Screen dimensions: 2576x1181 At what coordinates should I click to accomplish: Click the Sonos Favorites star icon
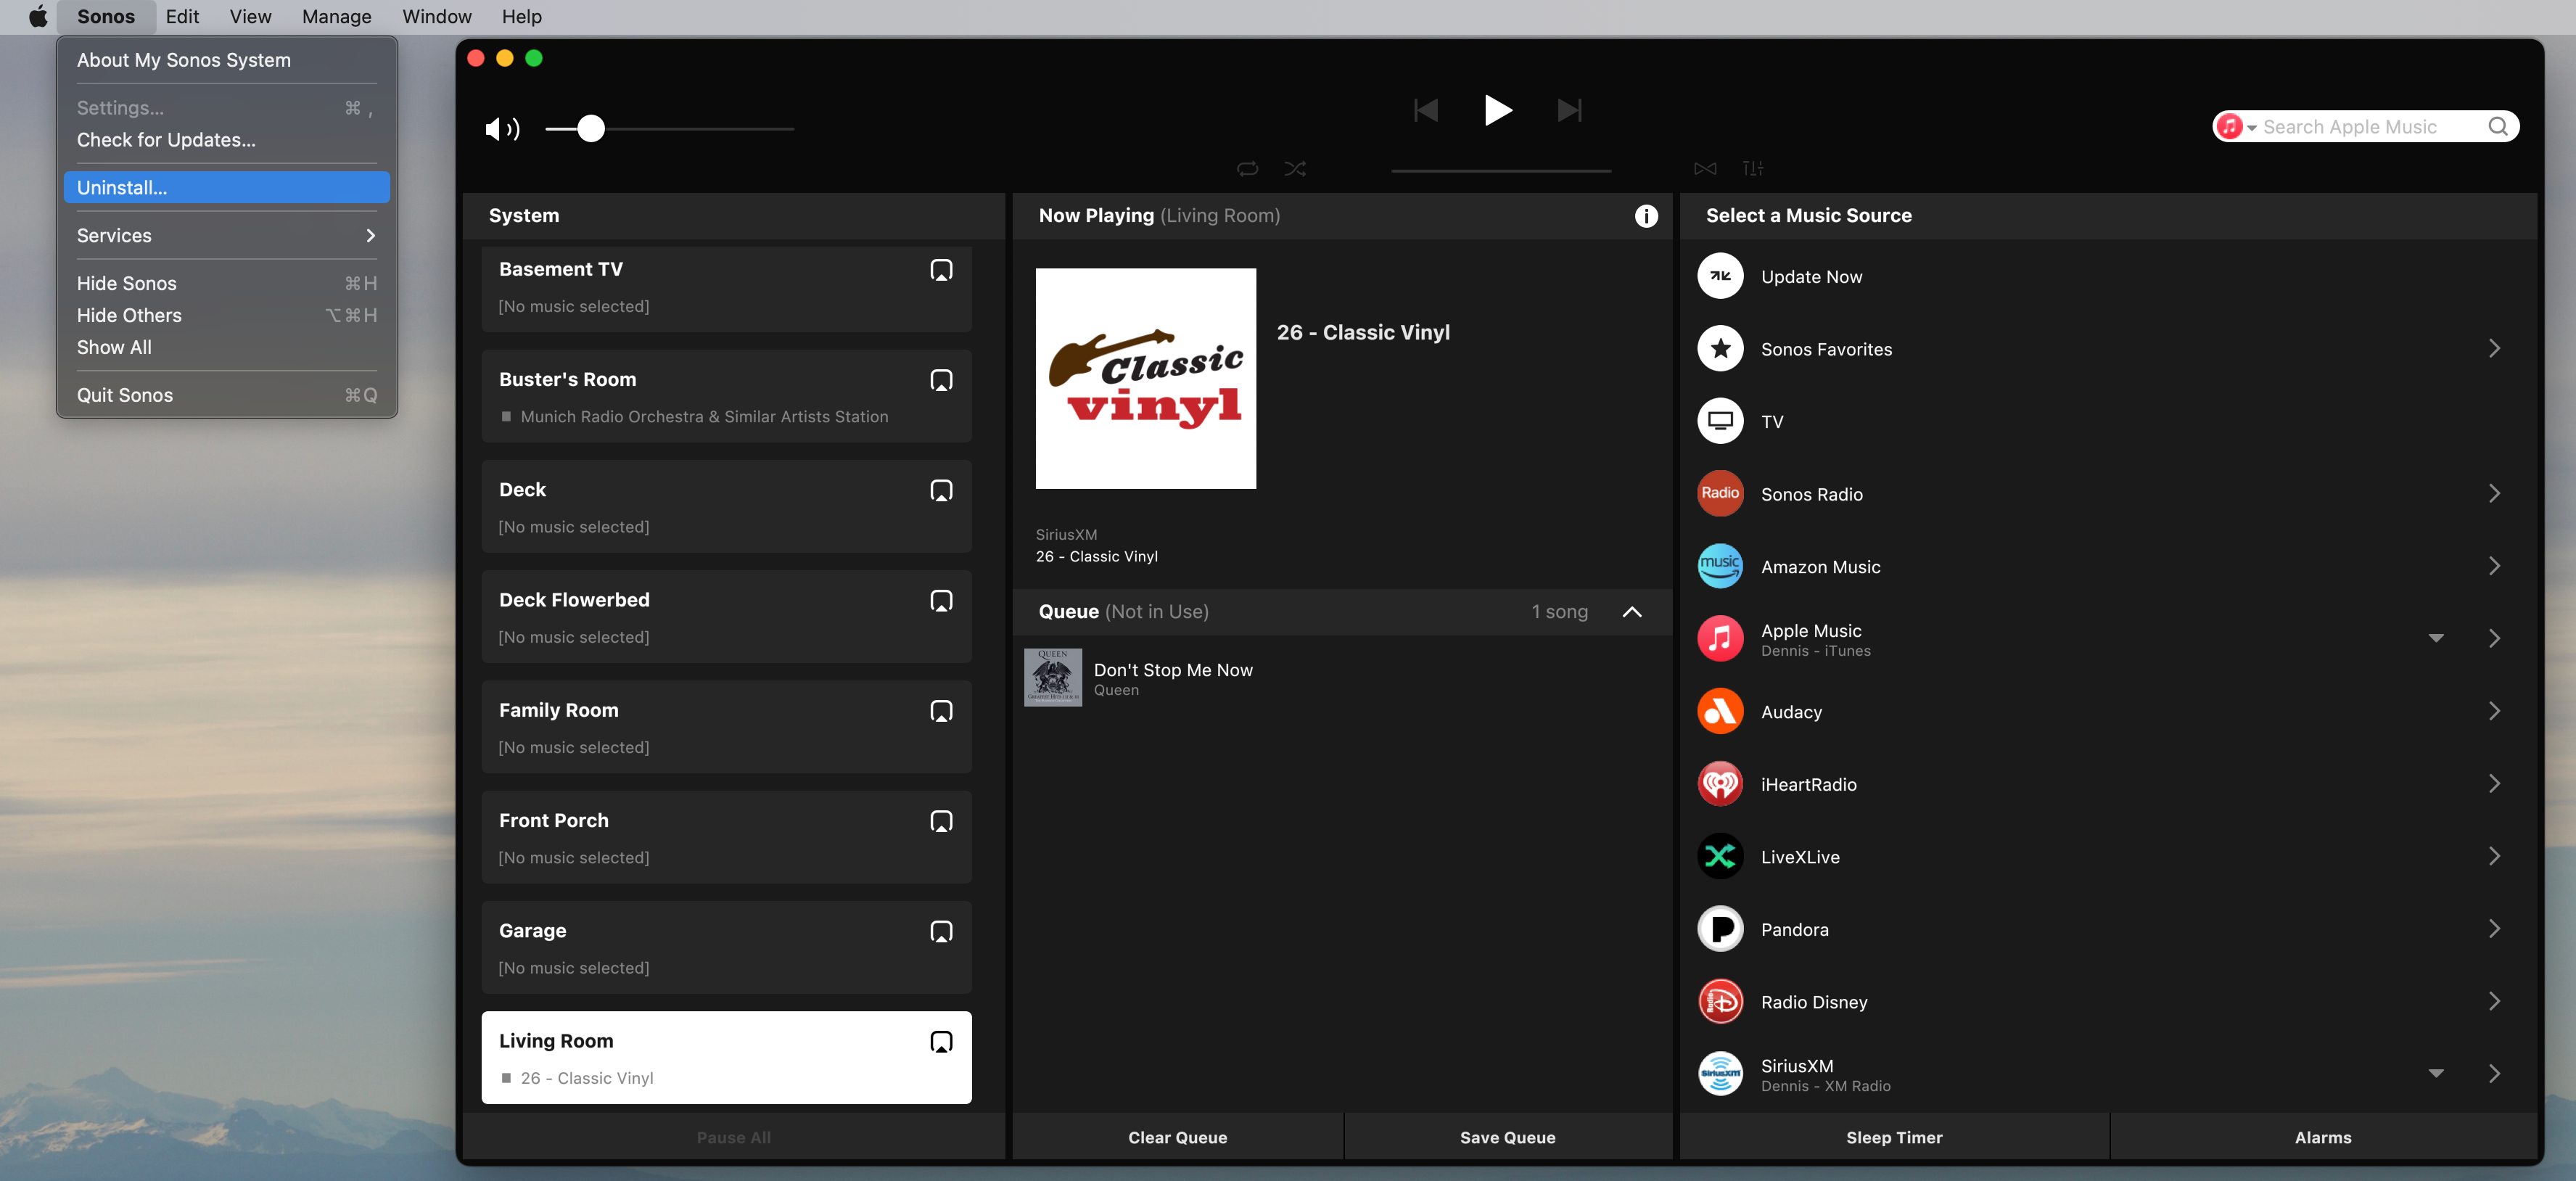[1720, 348]
